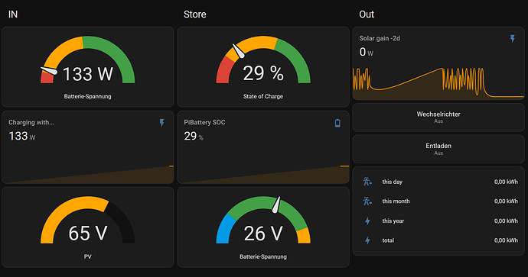Screen dimensions: 528x277
Task: Toggle the Wechselrichter button
Action: tap(438, 118)
